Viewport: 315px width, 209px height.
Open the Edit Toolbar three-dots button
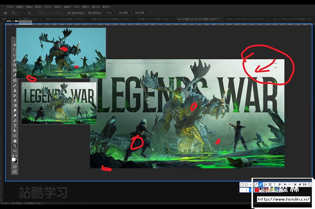(15, 151)
